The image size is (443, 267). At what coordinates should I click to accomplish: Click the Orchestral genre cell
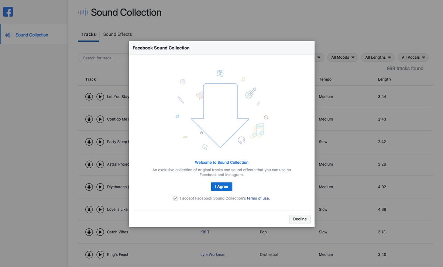[269, 254]
